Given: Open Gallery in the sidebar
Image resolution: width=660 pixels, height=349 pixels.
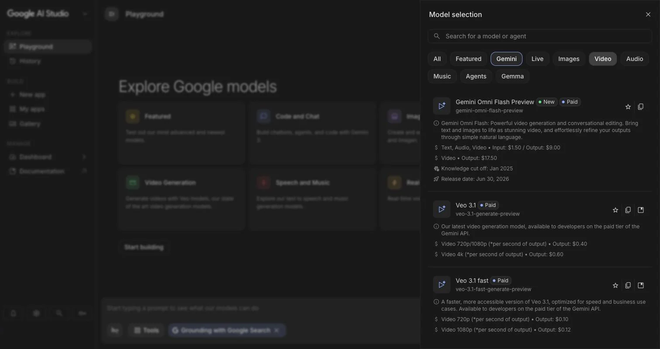Looking at the screenshot, I should 48,124.
